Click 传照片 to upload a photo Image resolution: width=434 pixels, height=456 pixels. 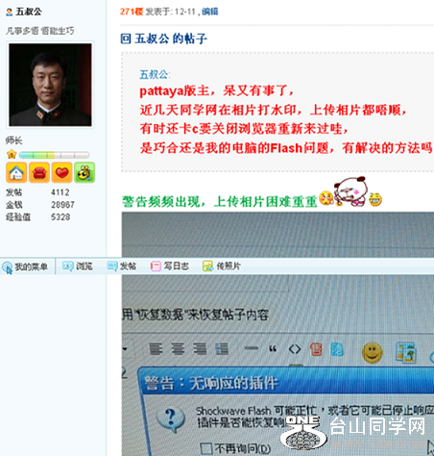click(x=222, y=266)
